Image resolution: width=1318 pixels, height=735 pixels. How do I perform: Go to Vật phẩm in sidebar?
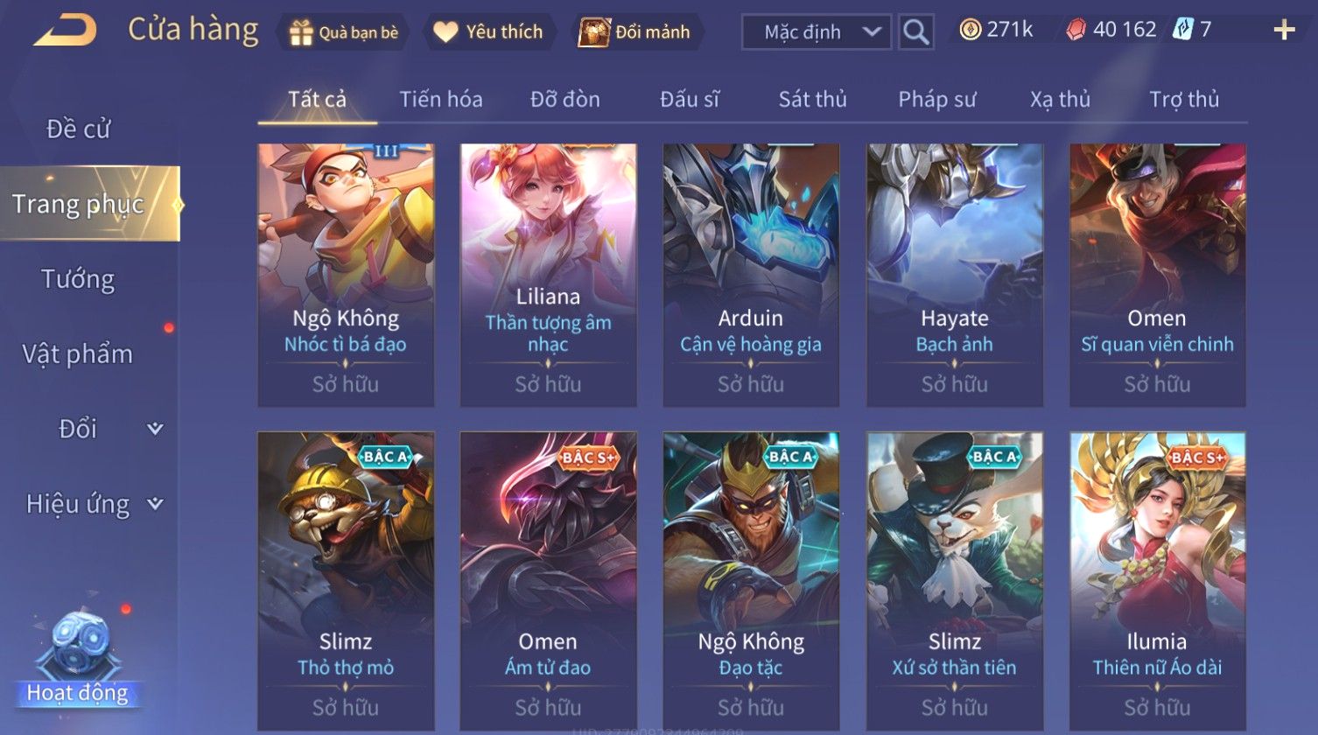pos(78,354)
